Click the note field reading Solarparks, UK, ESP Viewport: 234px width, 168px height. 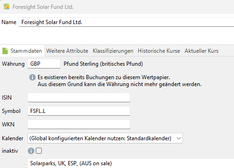(131, 163)
